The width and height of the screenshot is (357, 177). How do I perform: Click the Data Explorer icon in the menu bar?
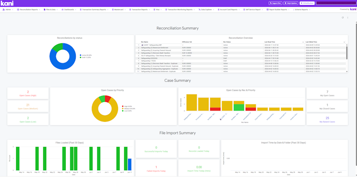click(199, 10)
